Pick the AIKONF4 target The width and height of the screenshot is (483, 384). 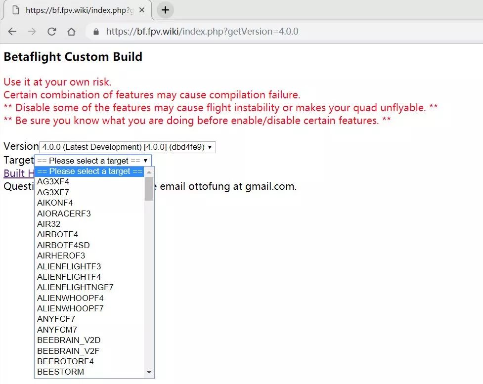pyautogui.click(x=89, y=203)
